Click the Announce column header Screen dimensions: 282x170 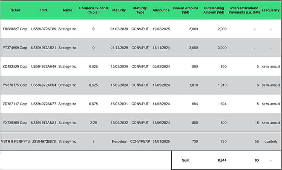click(x=161, y=10)
